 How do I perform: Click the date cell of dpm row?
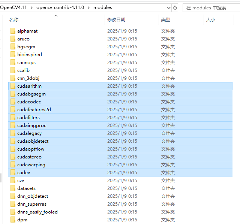[122, 220]
